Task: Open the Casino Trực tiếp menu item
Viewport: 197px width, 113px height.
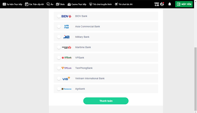Action: [77, 4]
